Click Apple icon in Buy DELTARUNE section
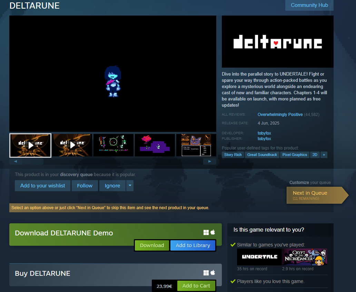The height and width of the screenshot is (292, 356). [213, 272]
